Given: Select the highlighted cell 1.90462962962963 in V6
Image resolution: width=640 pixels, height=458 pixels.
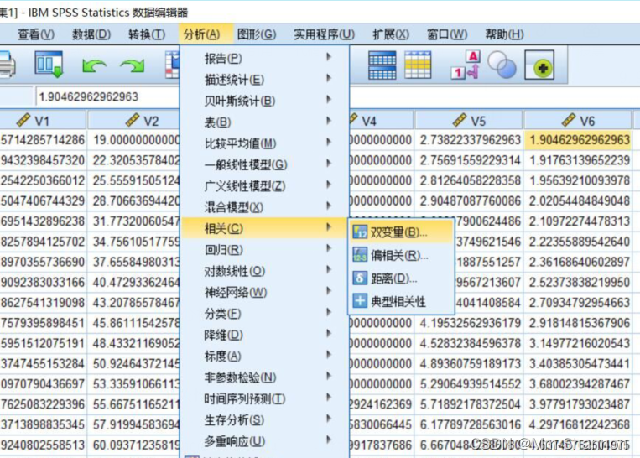Looking at the screenshot, I should point(578,140).
